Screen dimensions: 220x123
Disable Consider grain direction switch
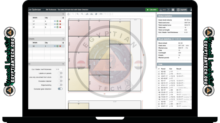(x=60, y=89)
